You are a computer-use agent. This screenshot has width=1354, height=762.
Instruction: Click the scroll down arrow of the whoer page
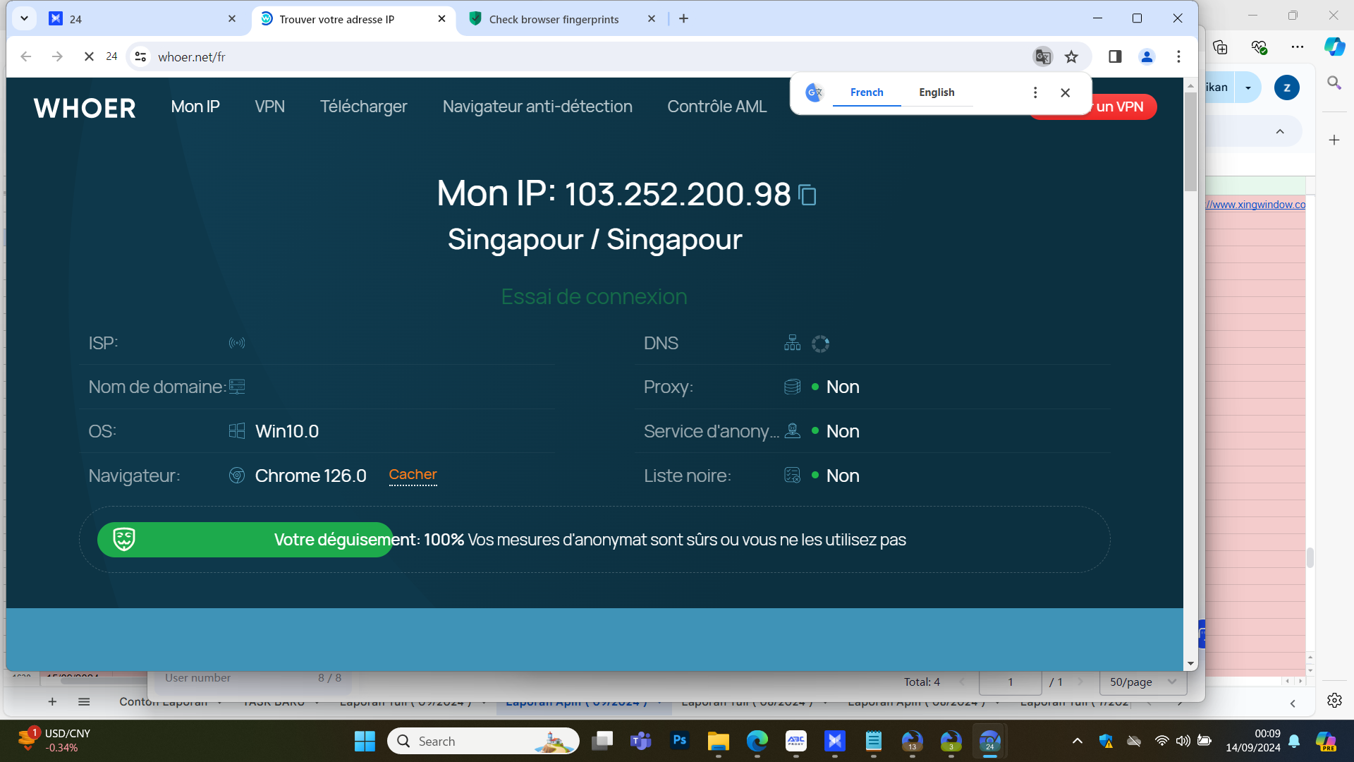(x=1190, y=664)
